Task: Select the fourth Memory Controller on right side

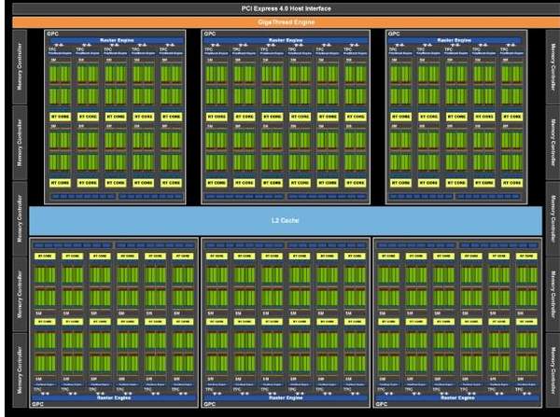Action: (552, 297)
